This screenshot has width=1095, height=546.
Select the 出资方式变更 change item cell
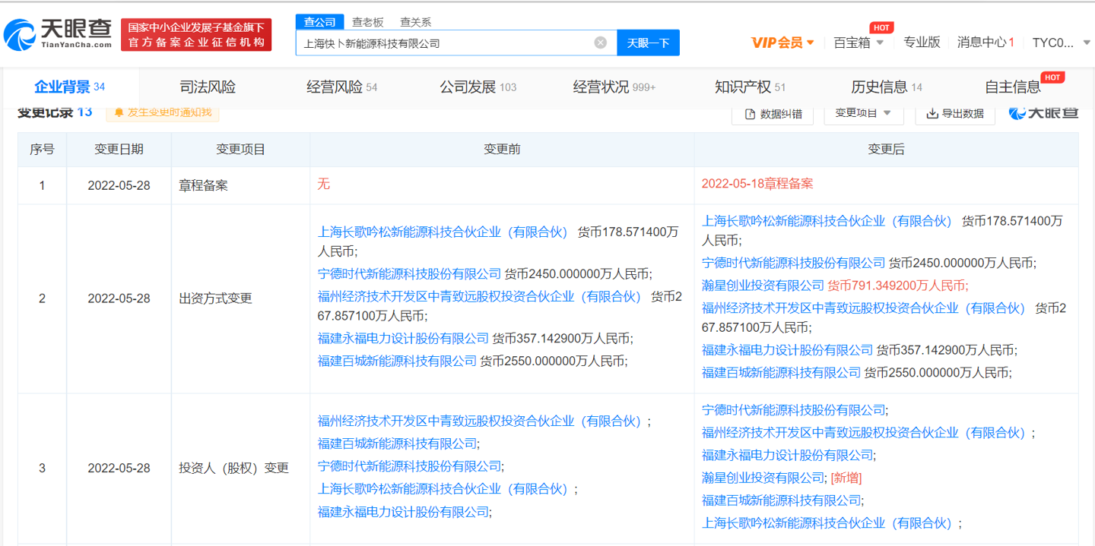pyautogui.click(x=241, y=298)
